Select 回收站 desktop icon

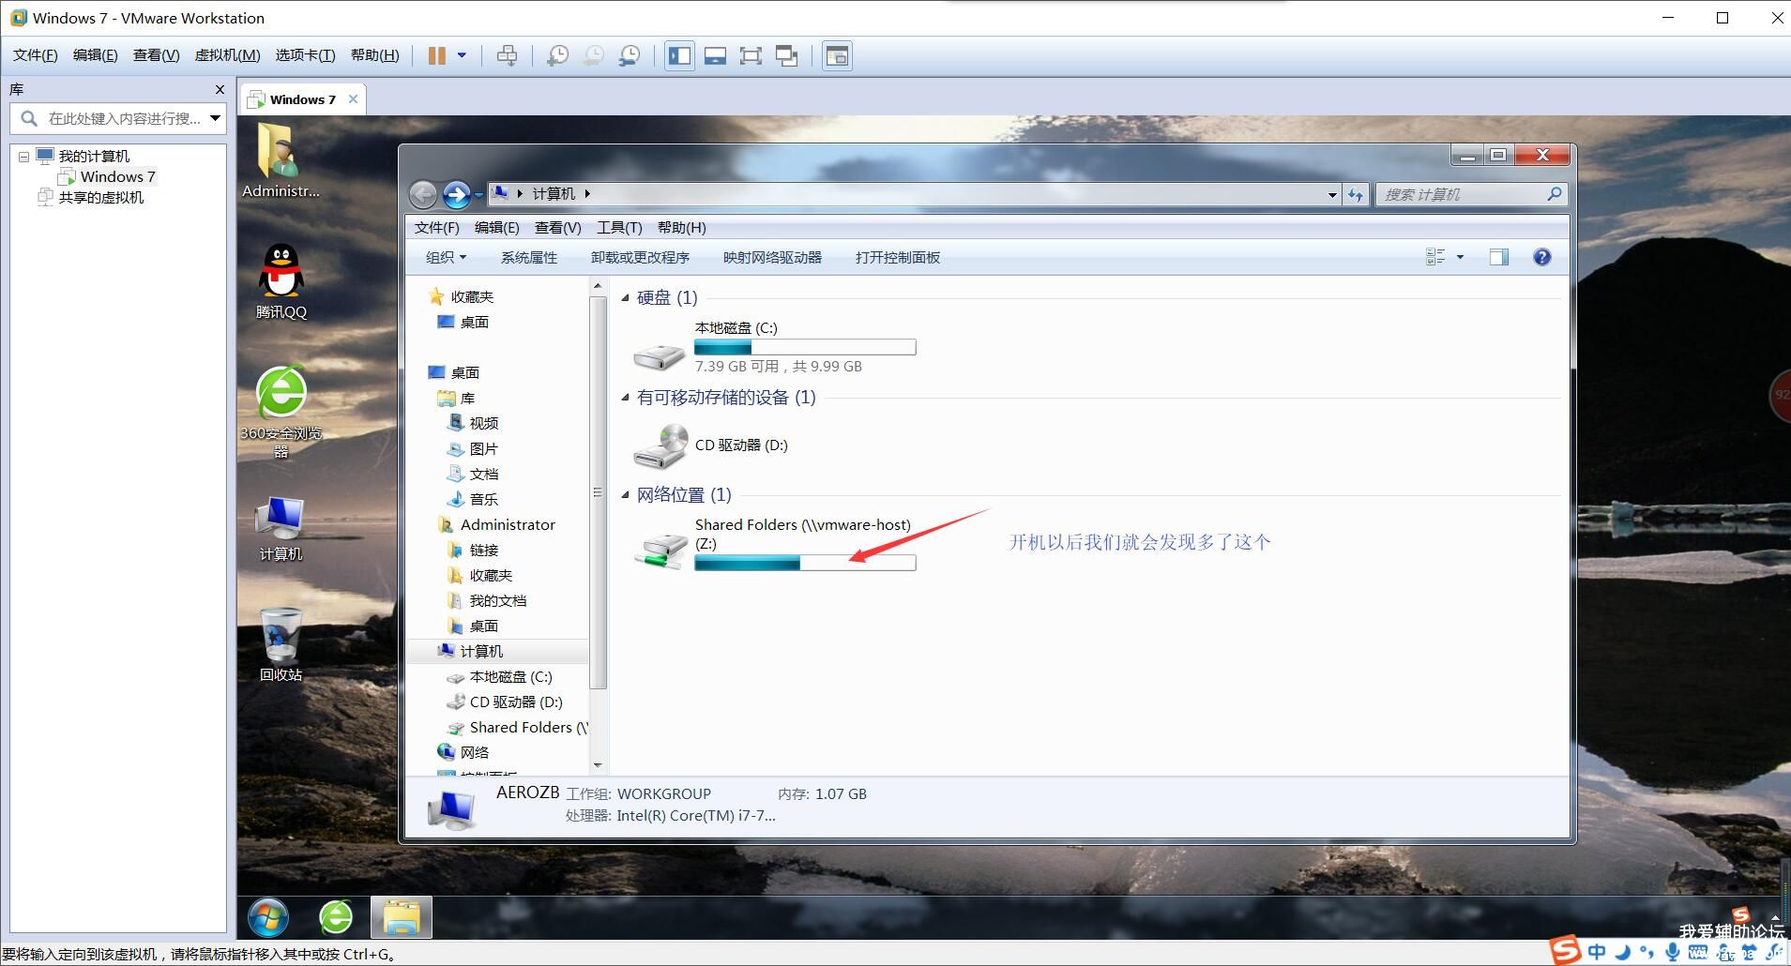point(281,644)
